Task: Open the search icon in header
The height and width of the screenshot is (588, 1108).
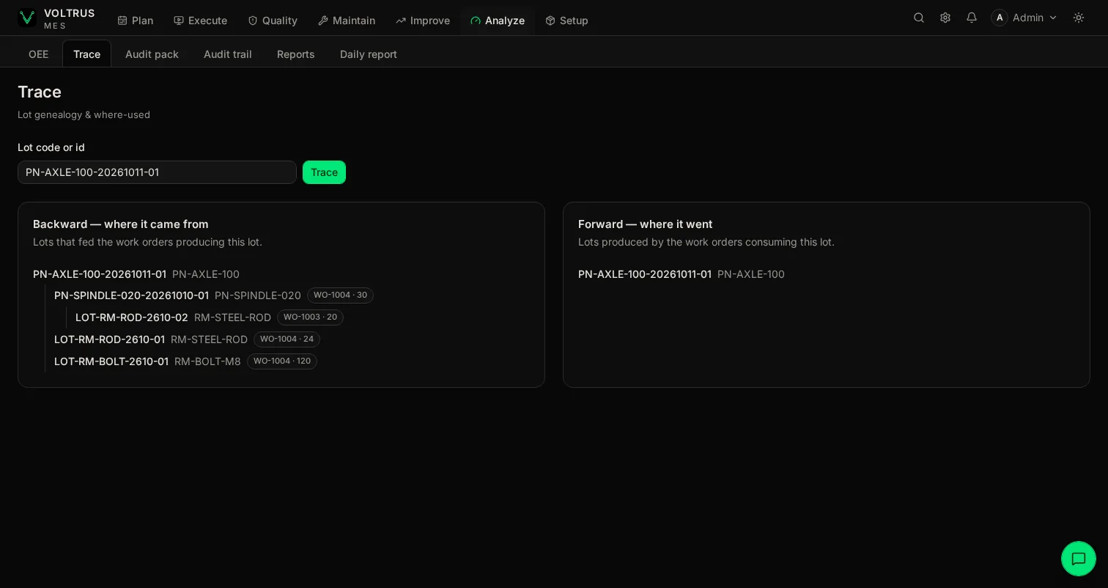Action: 919,18
